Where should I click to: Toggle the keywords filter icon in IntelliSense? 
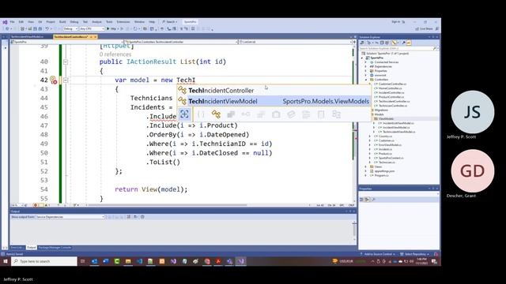coord(306,114)
